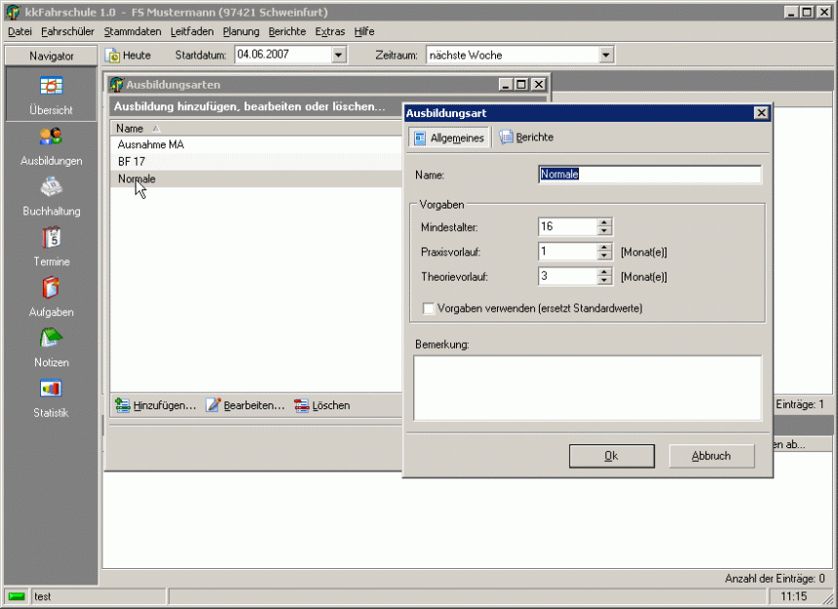Decrease the Theorievorlauf value by one
Image resolution: width=838 pixels, height=609 pixels.
(604, 282)
